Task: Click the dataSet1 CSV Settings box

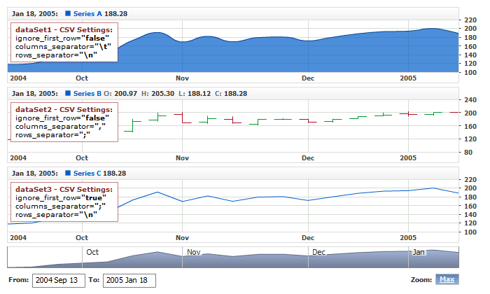Action: [x=64, y=42]
